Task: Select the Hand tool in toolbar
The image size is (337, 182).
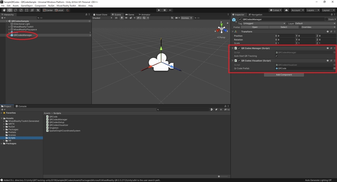Action: [4, 10]
